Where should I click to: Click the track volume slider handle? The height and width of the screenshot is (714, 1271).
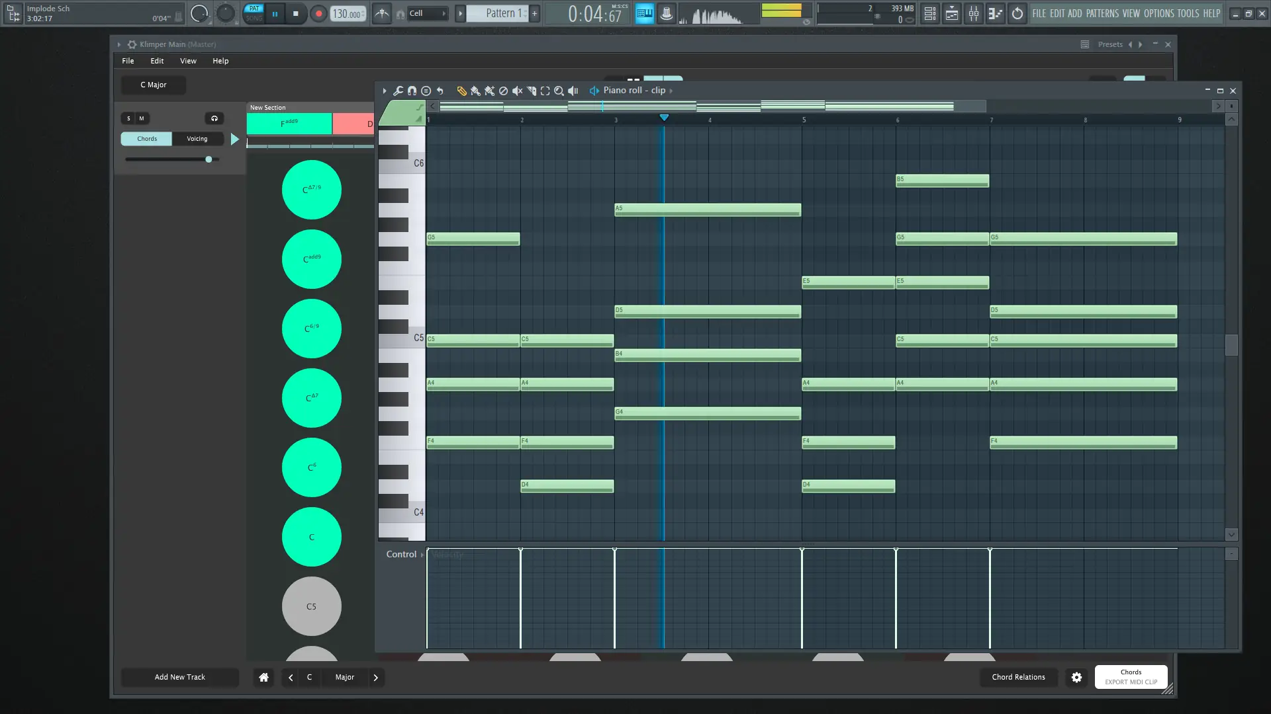click(x=209, y=159)
